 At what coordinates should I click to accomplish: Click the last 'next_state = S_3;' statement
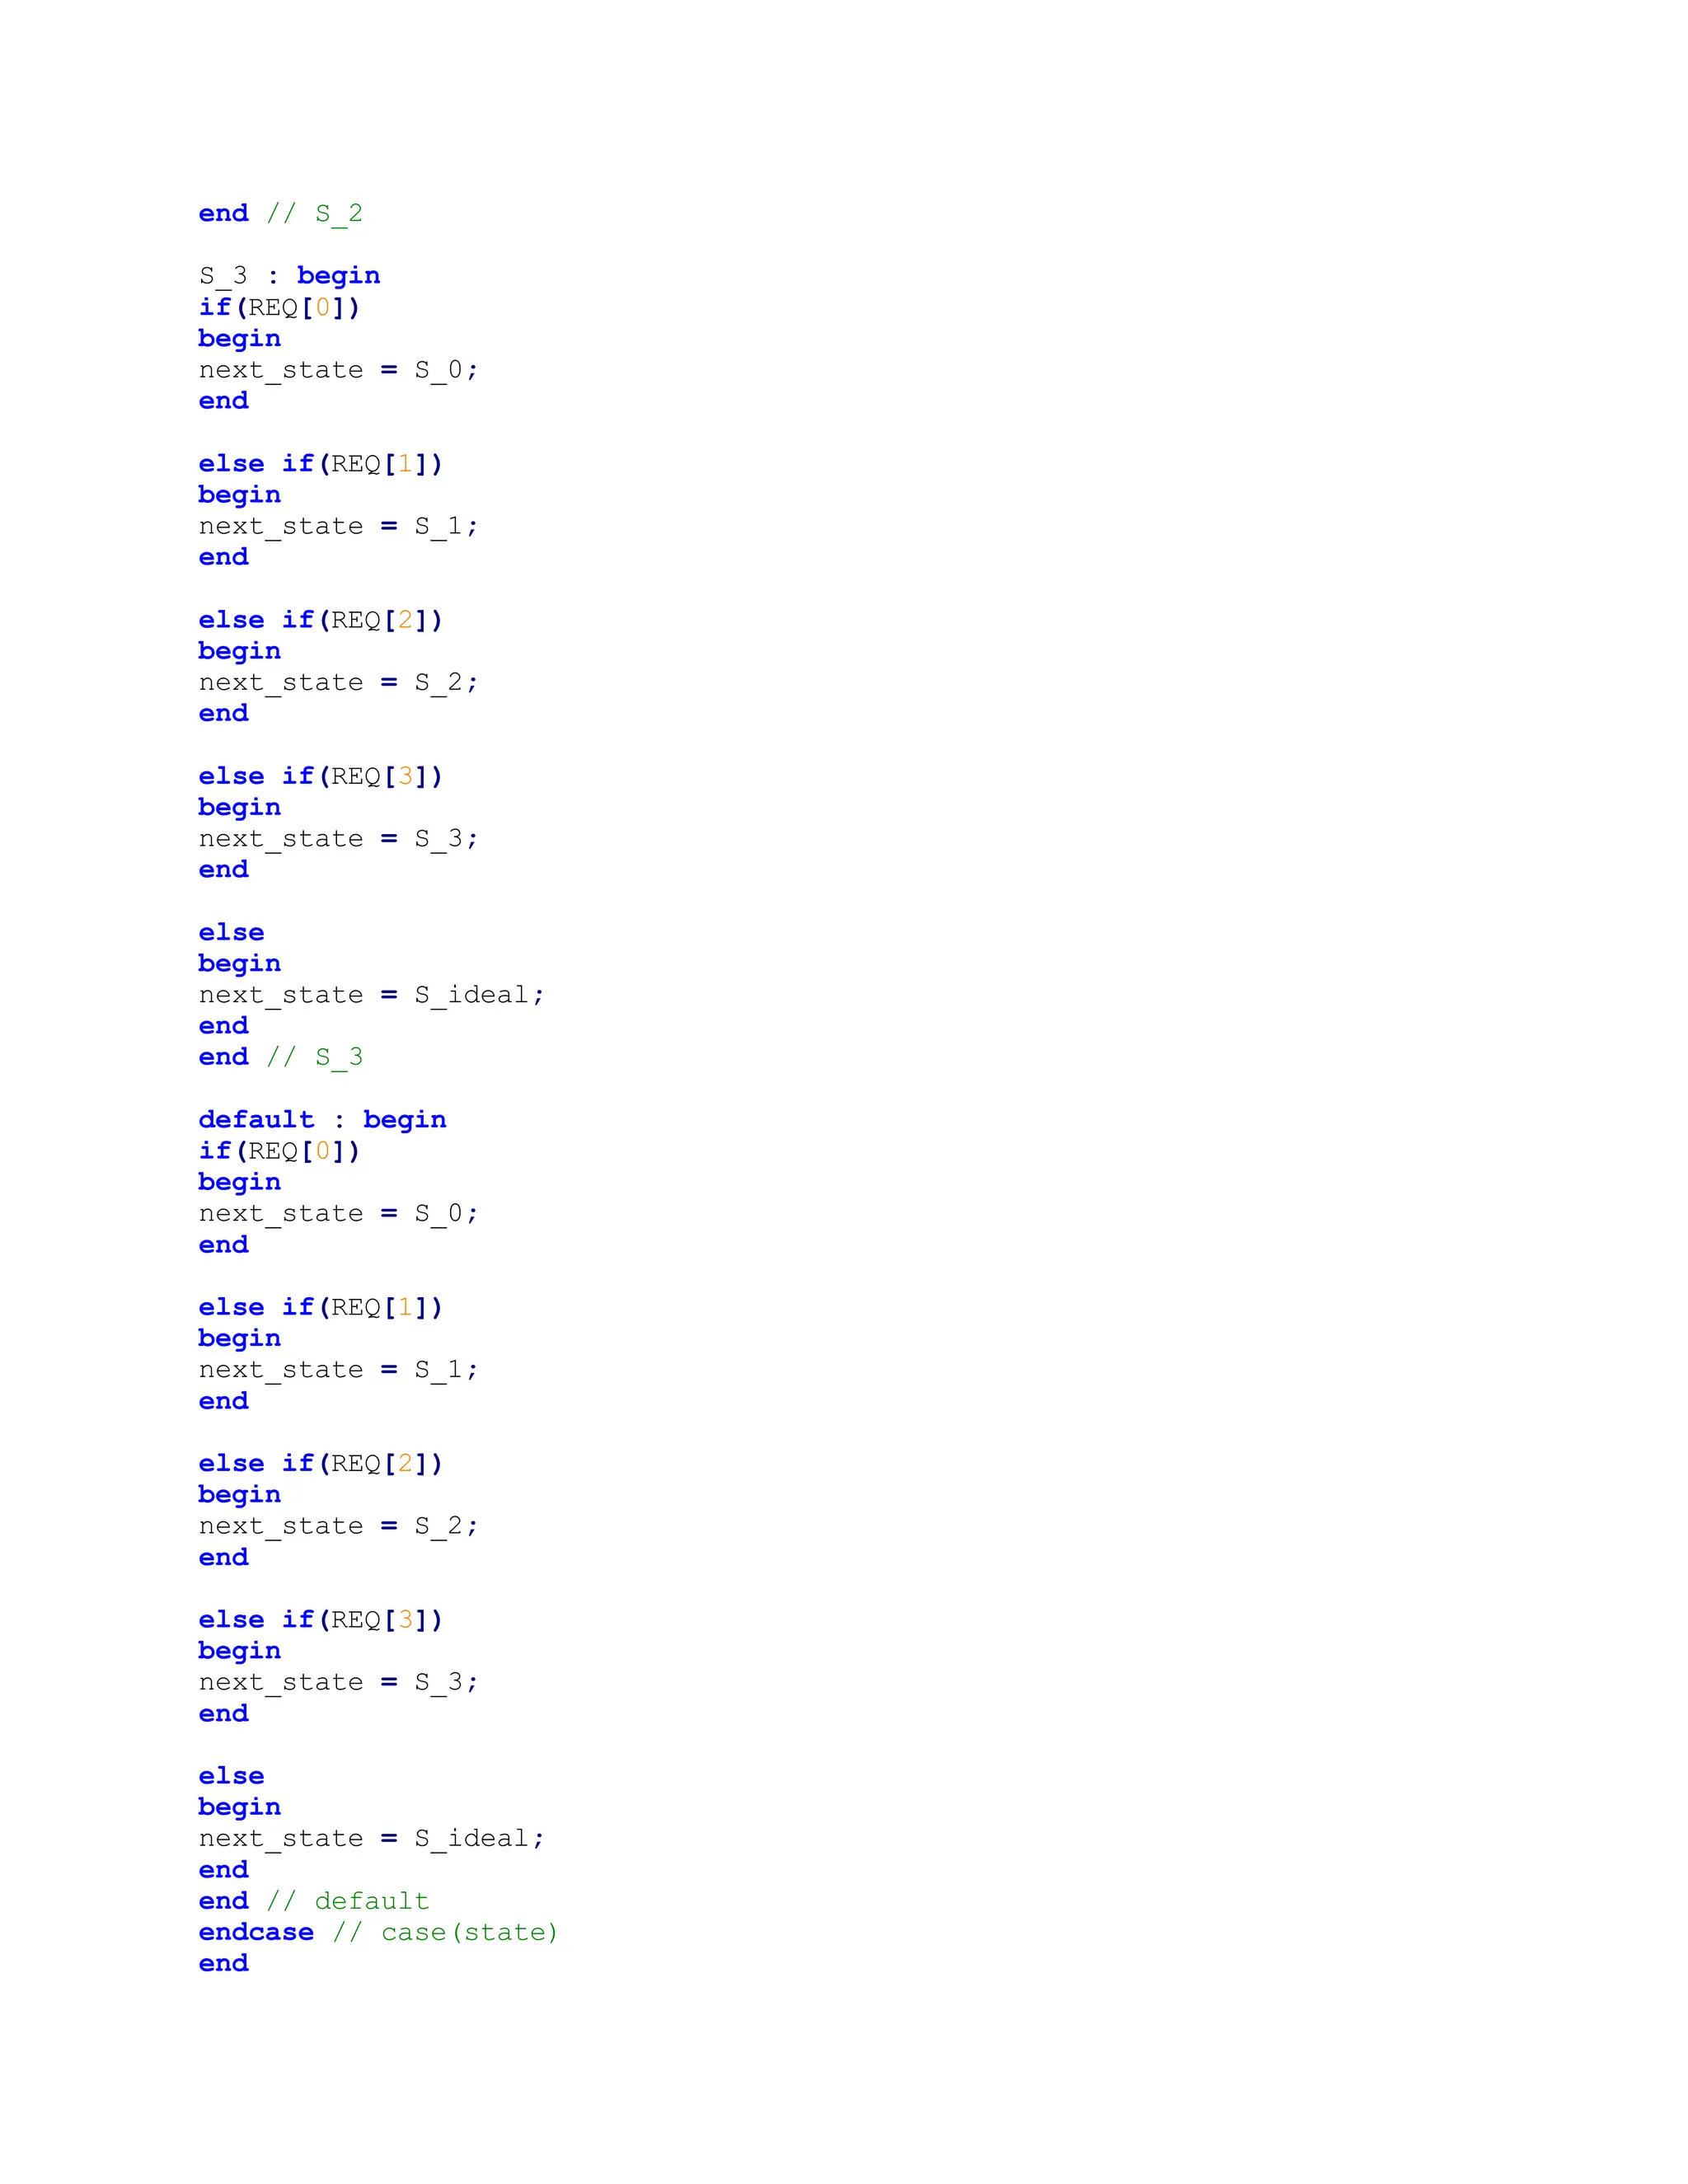[338, 1682]
